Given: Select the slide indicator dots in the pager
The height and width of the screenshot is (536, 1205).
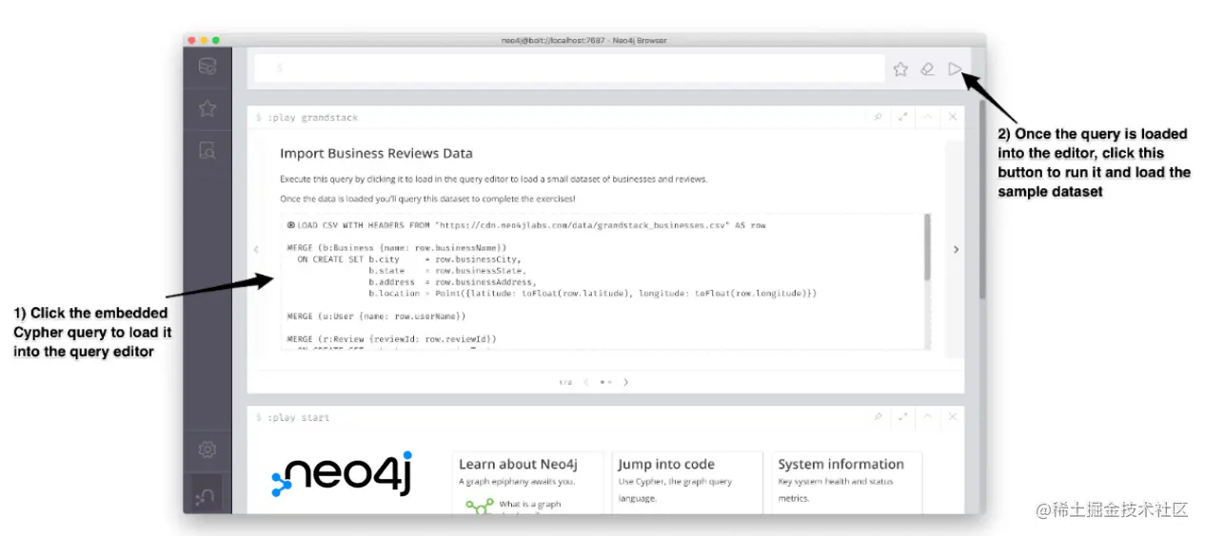Looking at the screenshot, I should pos(605,382).
